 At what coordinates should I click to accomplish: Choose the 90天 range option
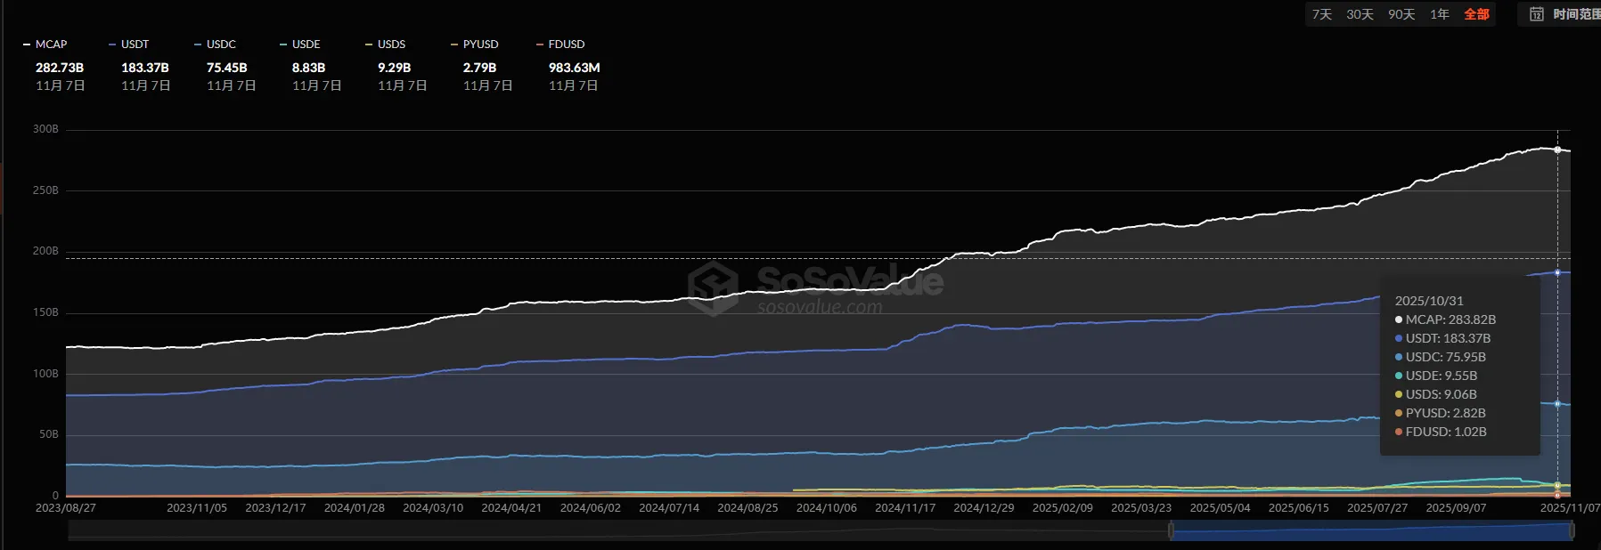point(1401,14)
